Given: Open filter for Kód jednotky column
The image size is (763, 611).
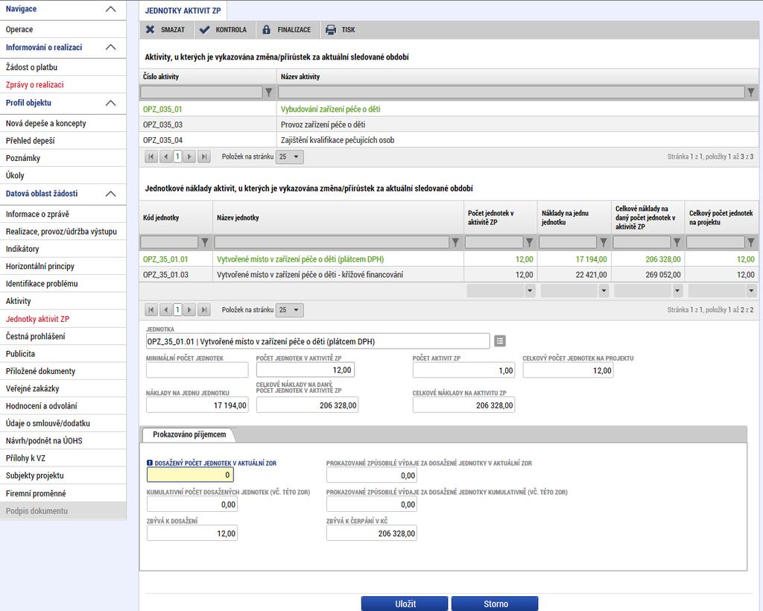Looking at the screenshot, I should pos(205,241).
